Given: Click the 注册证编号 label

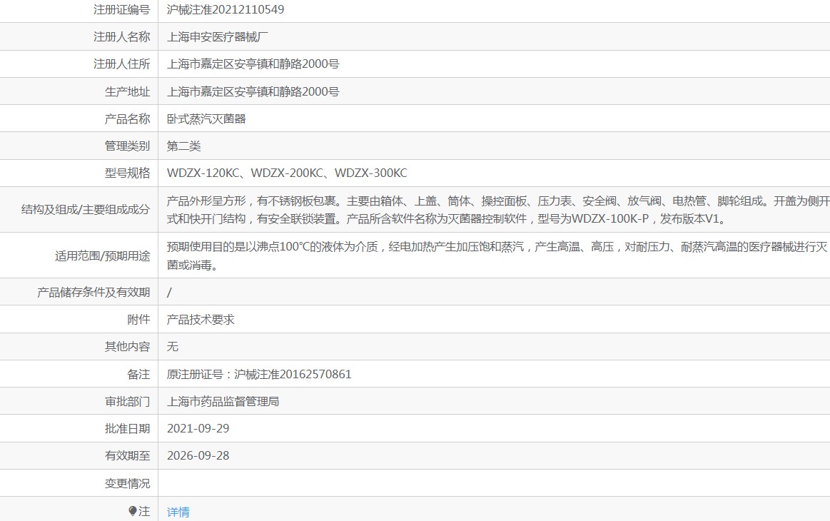Looking at the screenshot, I should tap(122, 9).
